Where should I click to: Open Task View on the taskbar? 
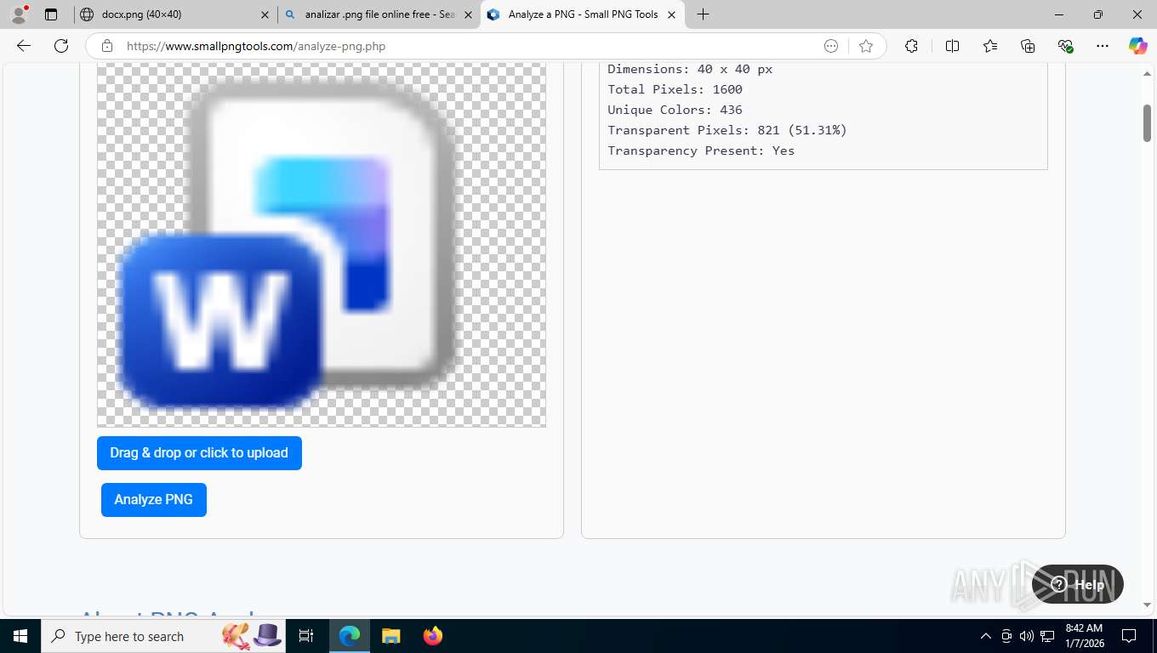[306, 636]
